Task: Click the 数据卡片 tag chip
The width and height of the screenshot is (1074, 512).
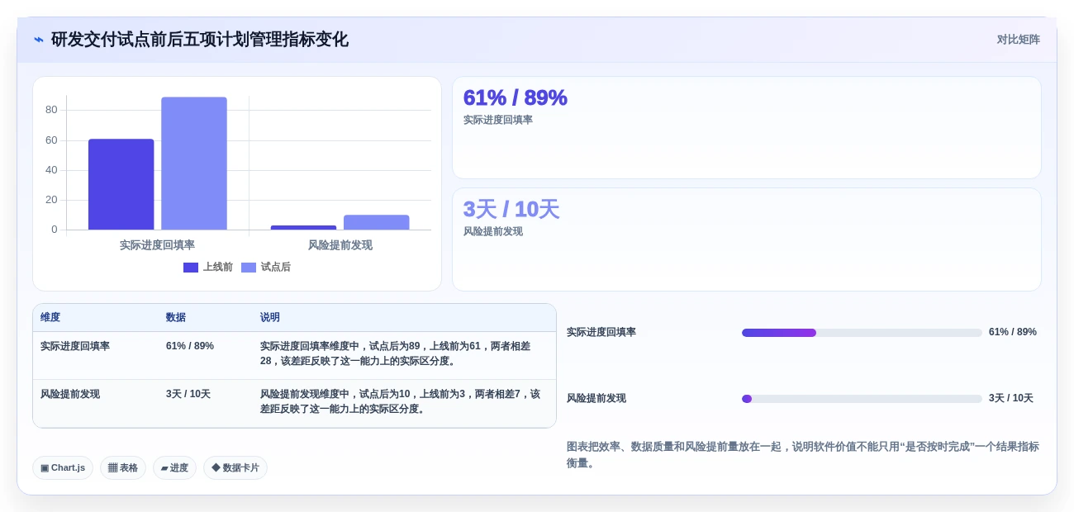Action: (x=235, y=468)
